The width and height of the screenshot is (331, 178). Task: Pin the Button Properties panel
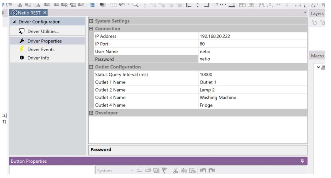point(302,161)
